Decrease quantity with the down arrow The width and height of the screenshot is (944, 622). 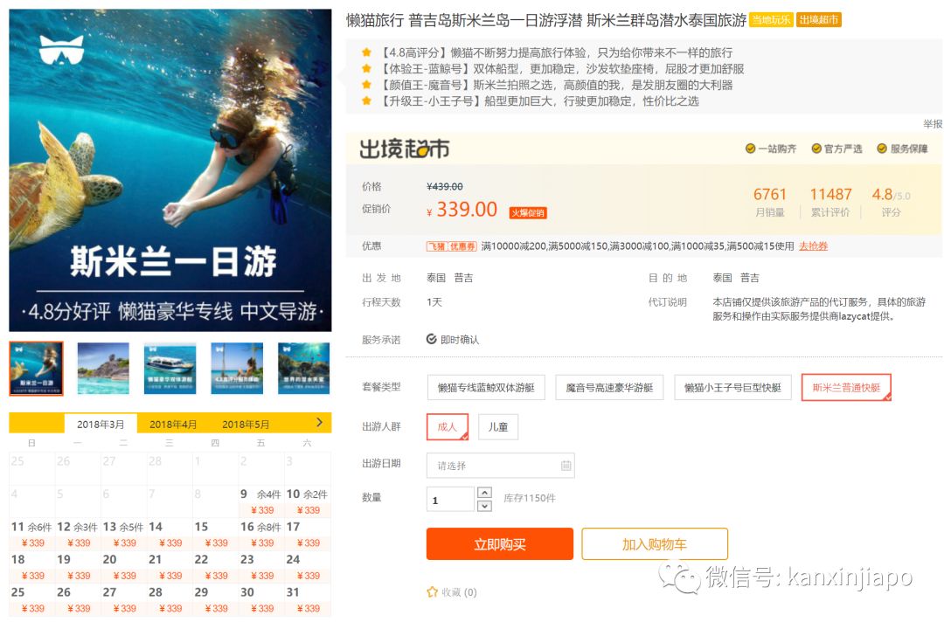coord(485,505)
